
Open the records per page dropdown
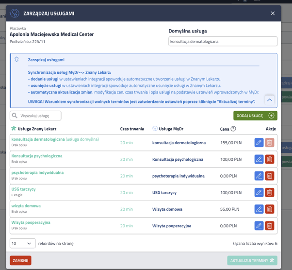pos(22,243)
